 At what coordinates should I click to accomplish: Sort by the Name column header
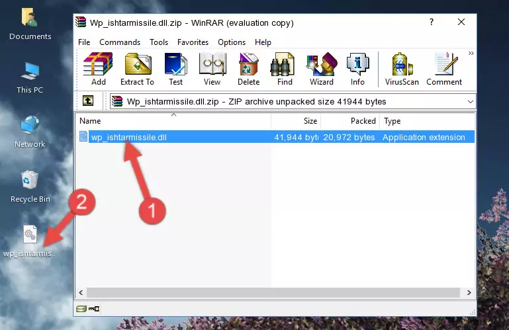173,121
